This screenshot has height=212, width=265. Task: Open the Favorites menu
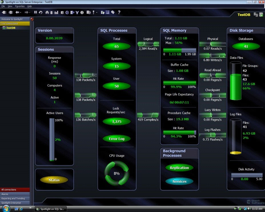click(x=20, y=6)
